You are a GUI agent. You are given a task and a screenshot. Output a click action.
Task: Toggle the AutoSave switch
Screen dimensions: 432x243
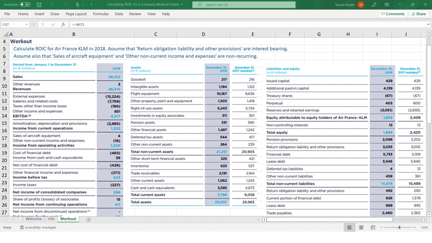tap(25, 5)
